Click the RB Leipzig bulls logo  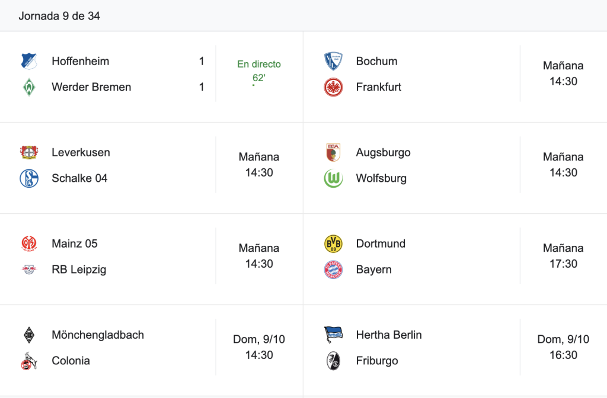pyautogui.click(x=29, y=269)
